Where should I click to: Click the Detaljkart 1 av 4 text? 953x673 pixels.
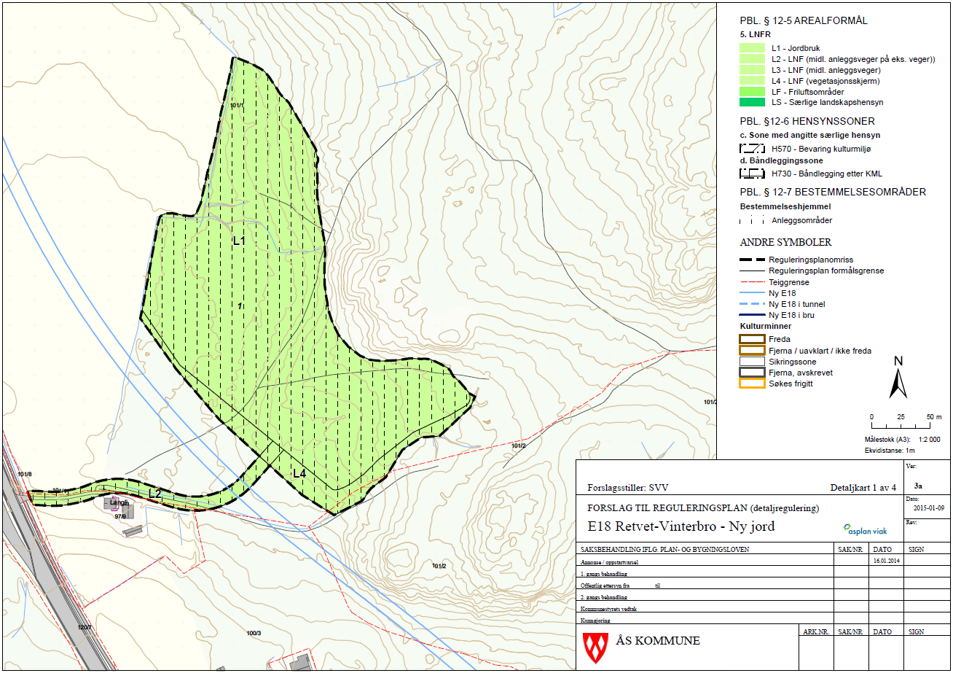click(x=863, y=488)
